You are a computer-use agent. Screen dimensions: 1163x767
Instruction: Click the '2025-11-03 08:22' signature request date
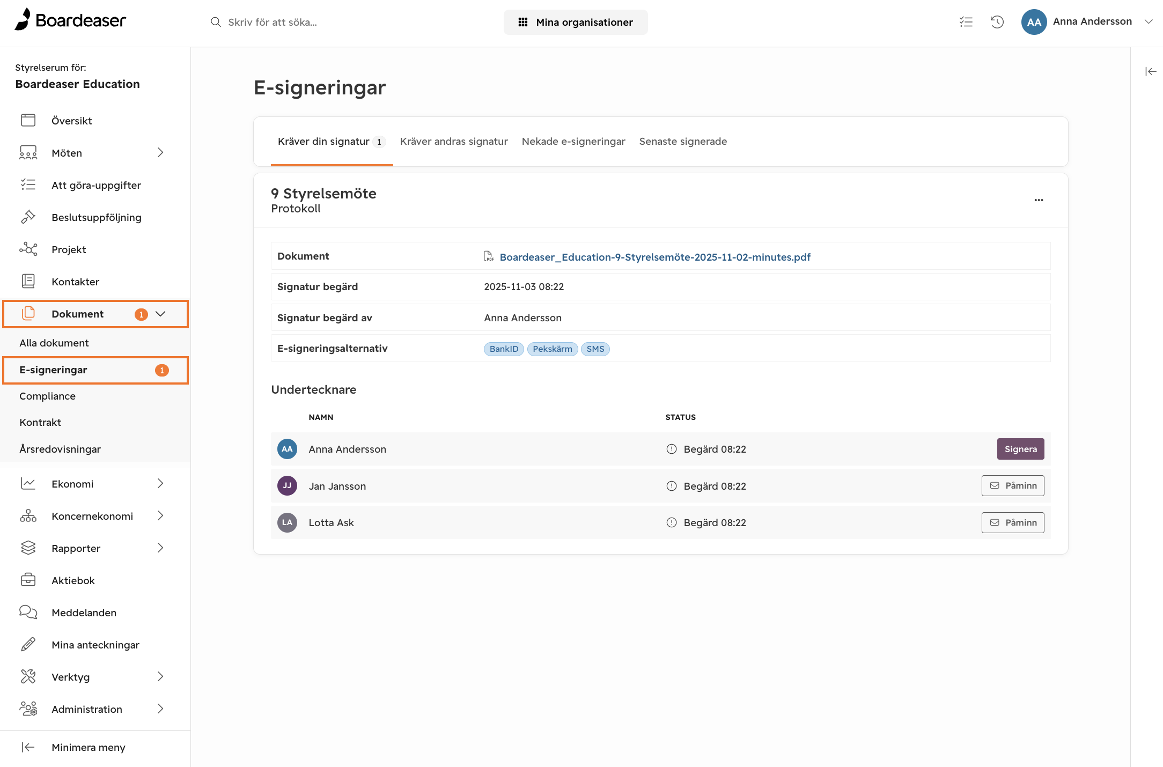[524, 286]
